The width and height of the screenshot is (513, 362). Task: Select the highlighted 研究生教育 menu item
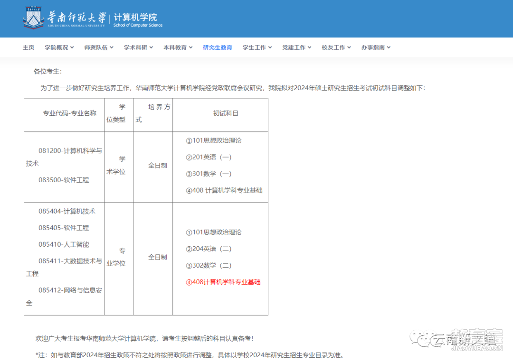[x=218, y=47]
